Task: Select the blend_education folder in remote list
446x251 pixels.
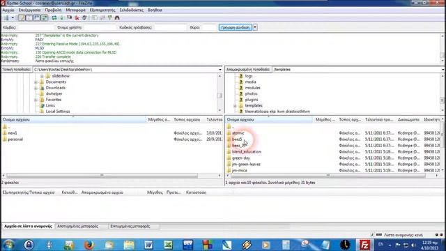Action: tap(246, 152)
